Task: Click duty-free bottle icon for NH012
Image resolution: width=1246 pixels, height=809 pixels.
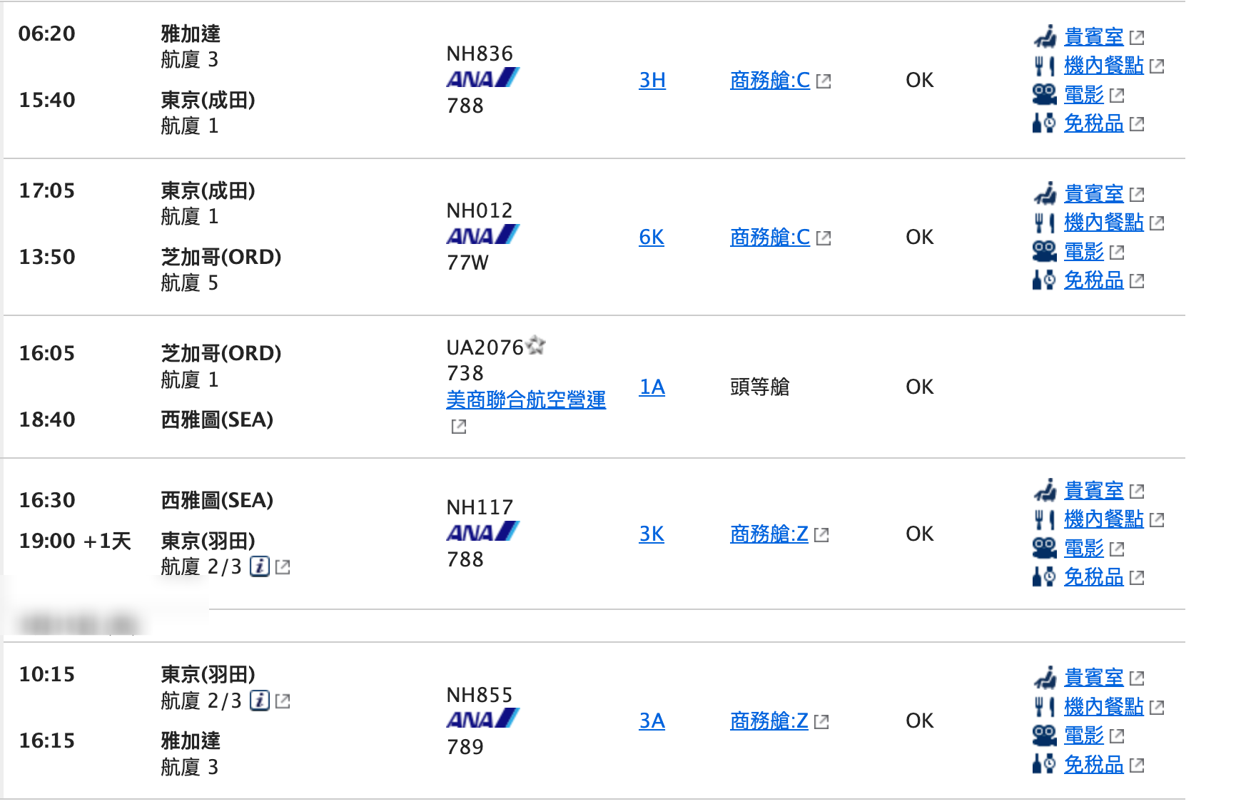Action: coord(1044,280)
